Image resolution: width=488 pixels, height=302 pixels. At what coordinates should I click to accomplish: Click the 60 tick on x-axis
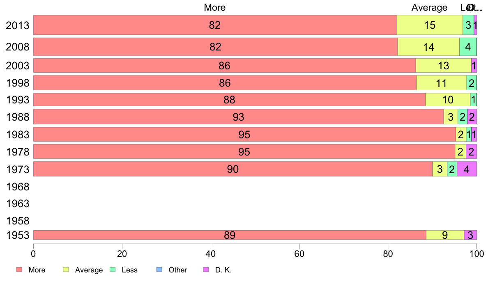pyautogui.click(x=299, y=254)
